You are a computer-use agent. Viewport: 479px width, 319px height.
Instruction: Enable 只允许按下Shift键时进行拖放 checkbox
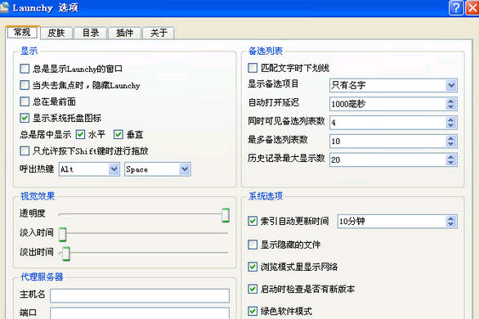(25, 151)
